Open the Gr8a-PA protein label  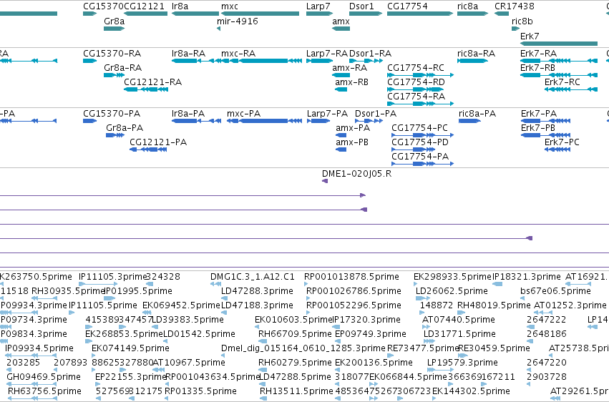tap(125, 127)
